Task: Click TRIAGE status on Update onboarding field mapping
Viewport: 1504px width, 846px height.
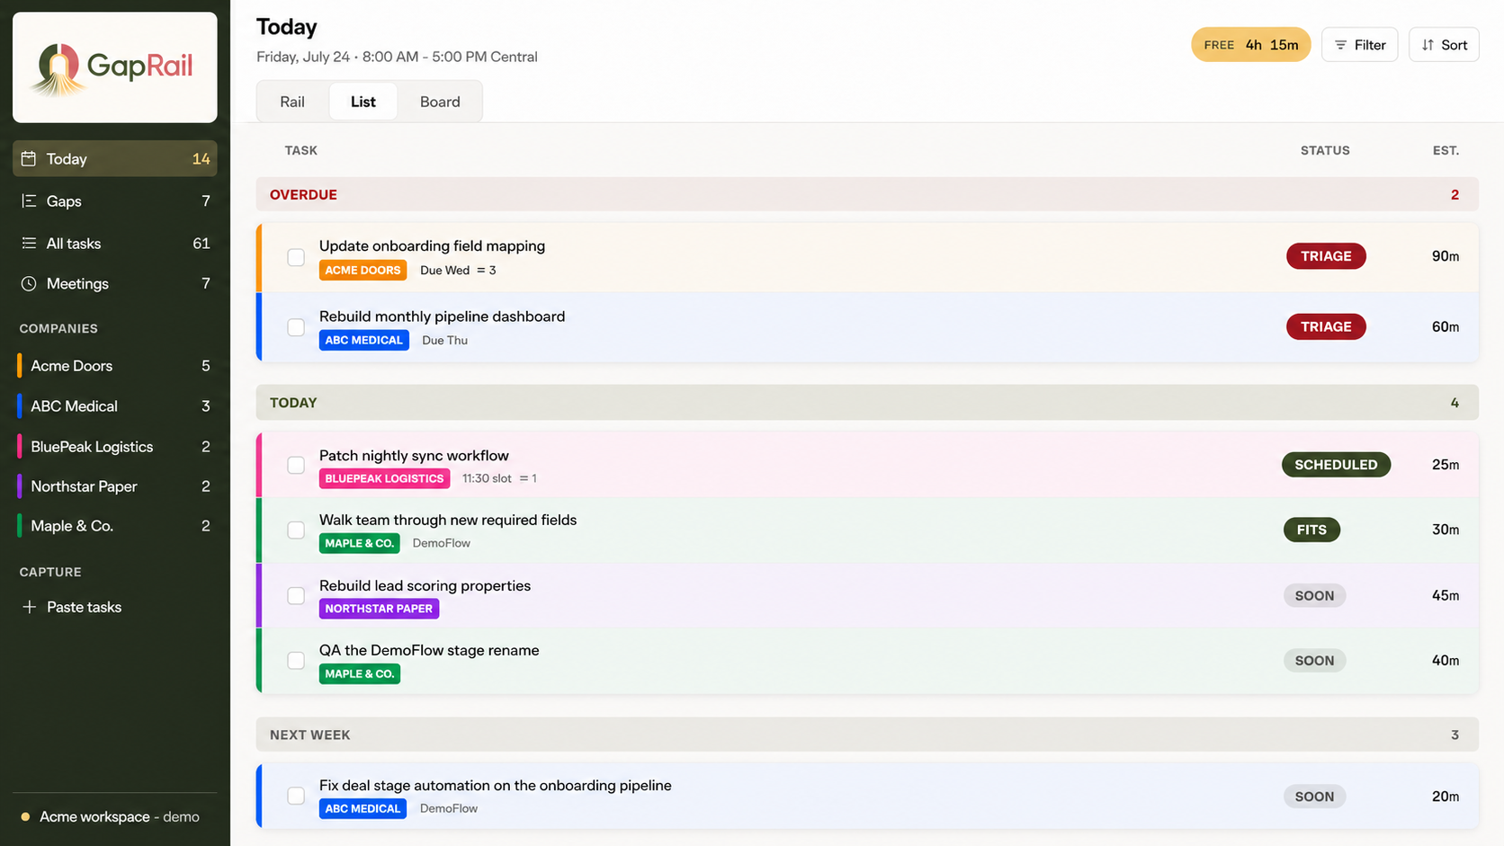Action: (1326, 256)
